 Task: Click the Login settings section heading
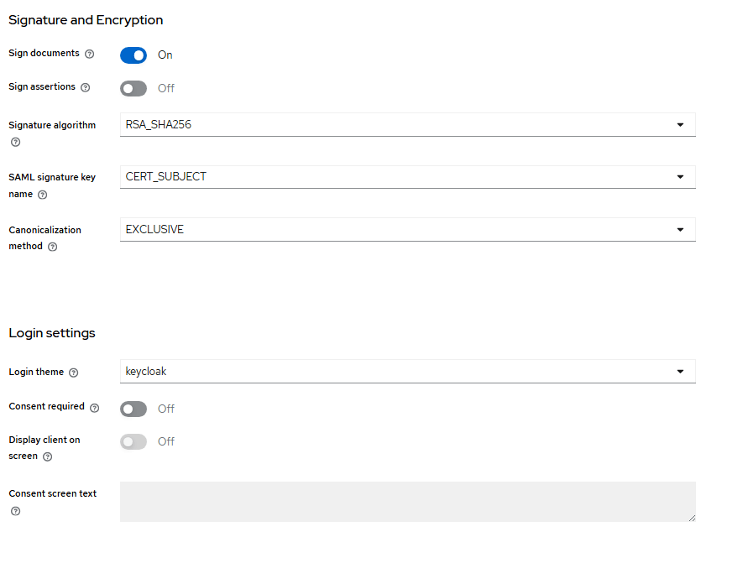coord(52,333)
